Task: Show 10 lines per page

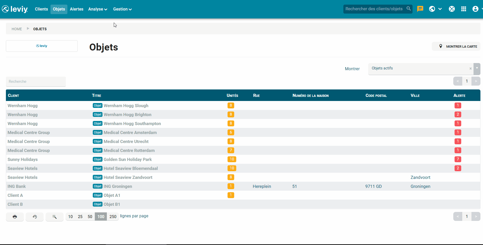Action: pos(70,217)
